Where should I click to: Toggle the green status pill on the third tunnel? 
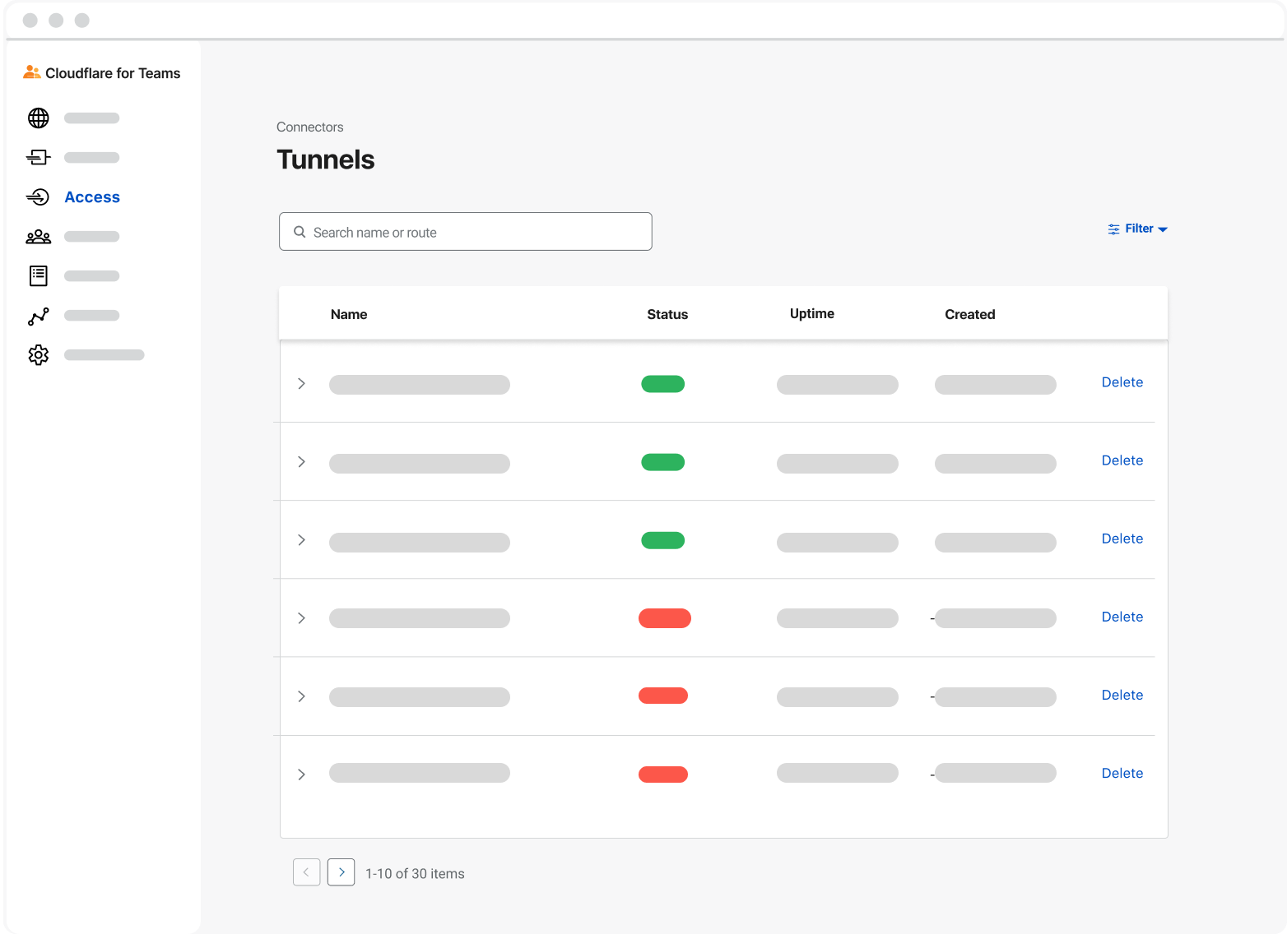[x=662, y=540]
